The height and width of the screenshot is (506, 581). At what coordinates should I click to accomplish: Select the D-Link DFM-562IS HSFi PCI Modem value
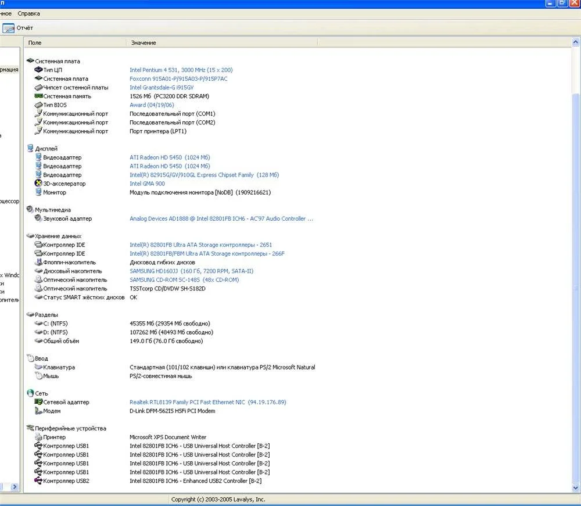pyautogui.click(x=173, y=411)
